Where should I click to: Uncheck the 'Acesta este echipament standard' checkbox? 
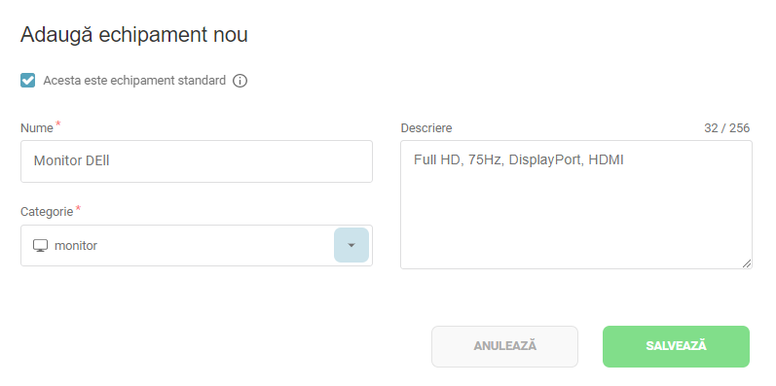[27, 80]
